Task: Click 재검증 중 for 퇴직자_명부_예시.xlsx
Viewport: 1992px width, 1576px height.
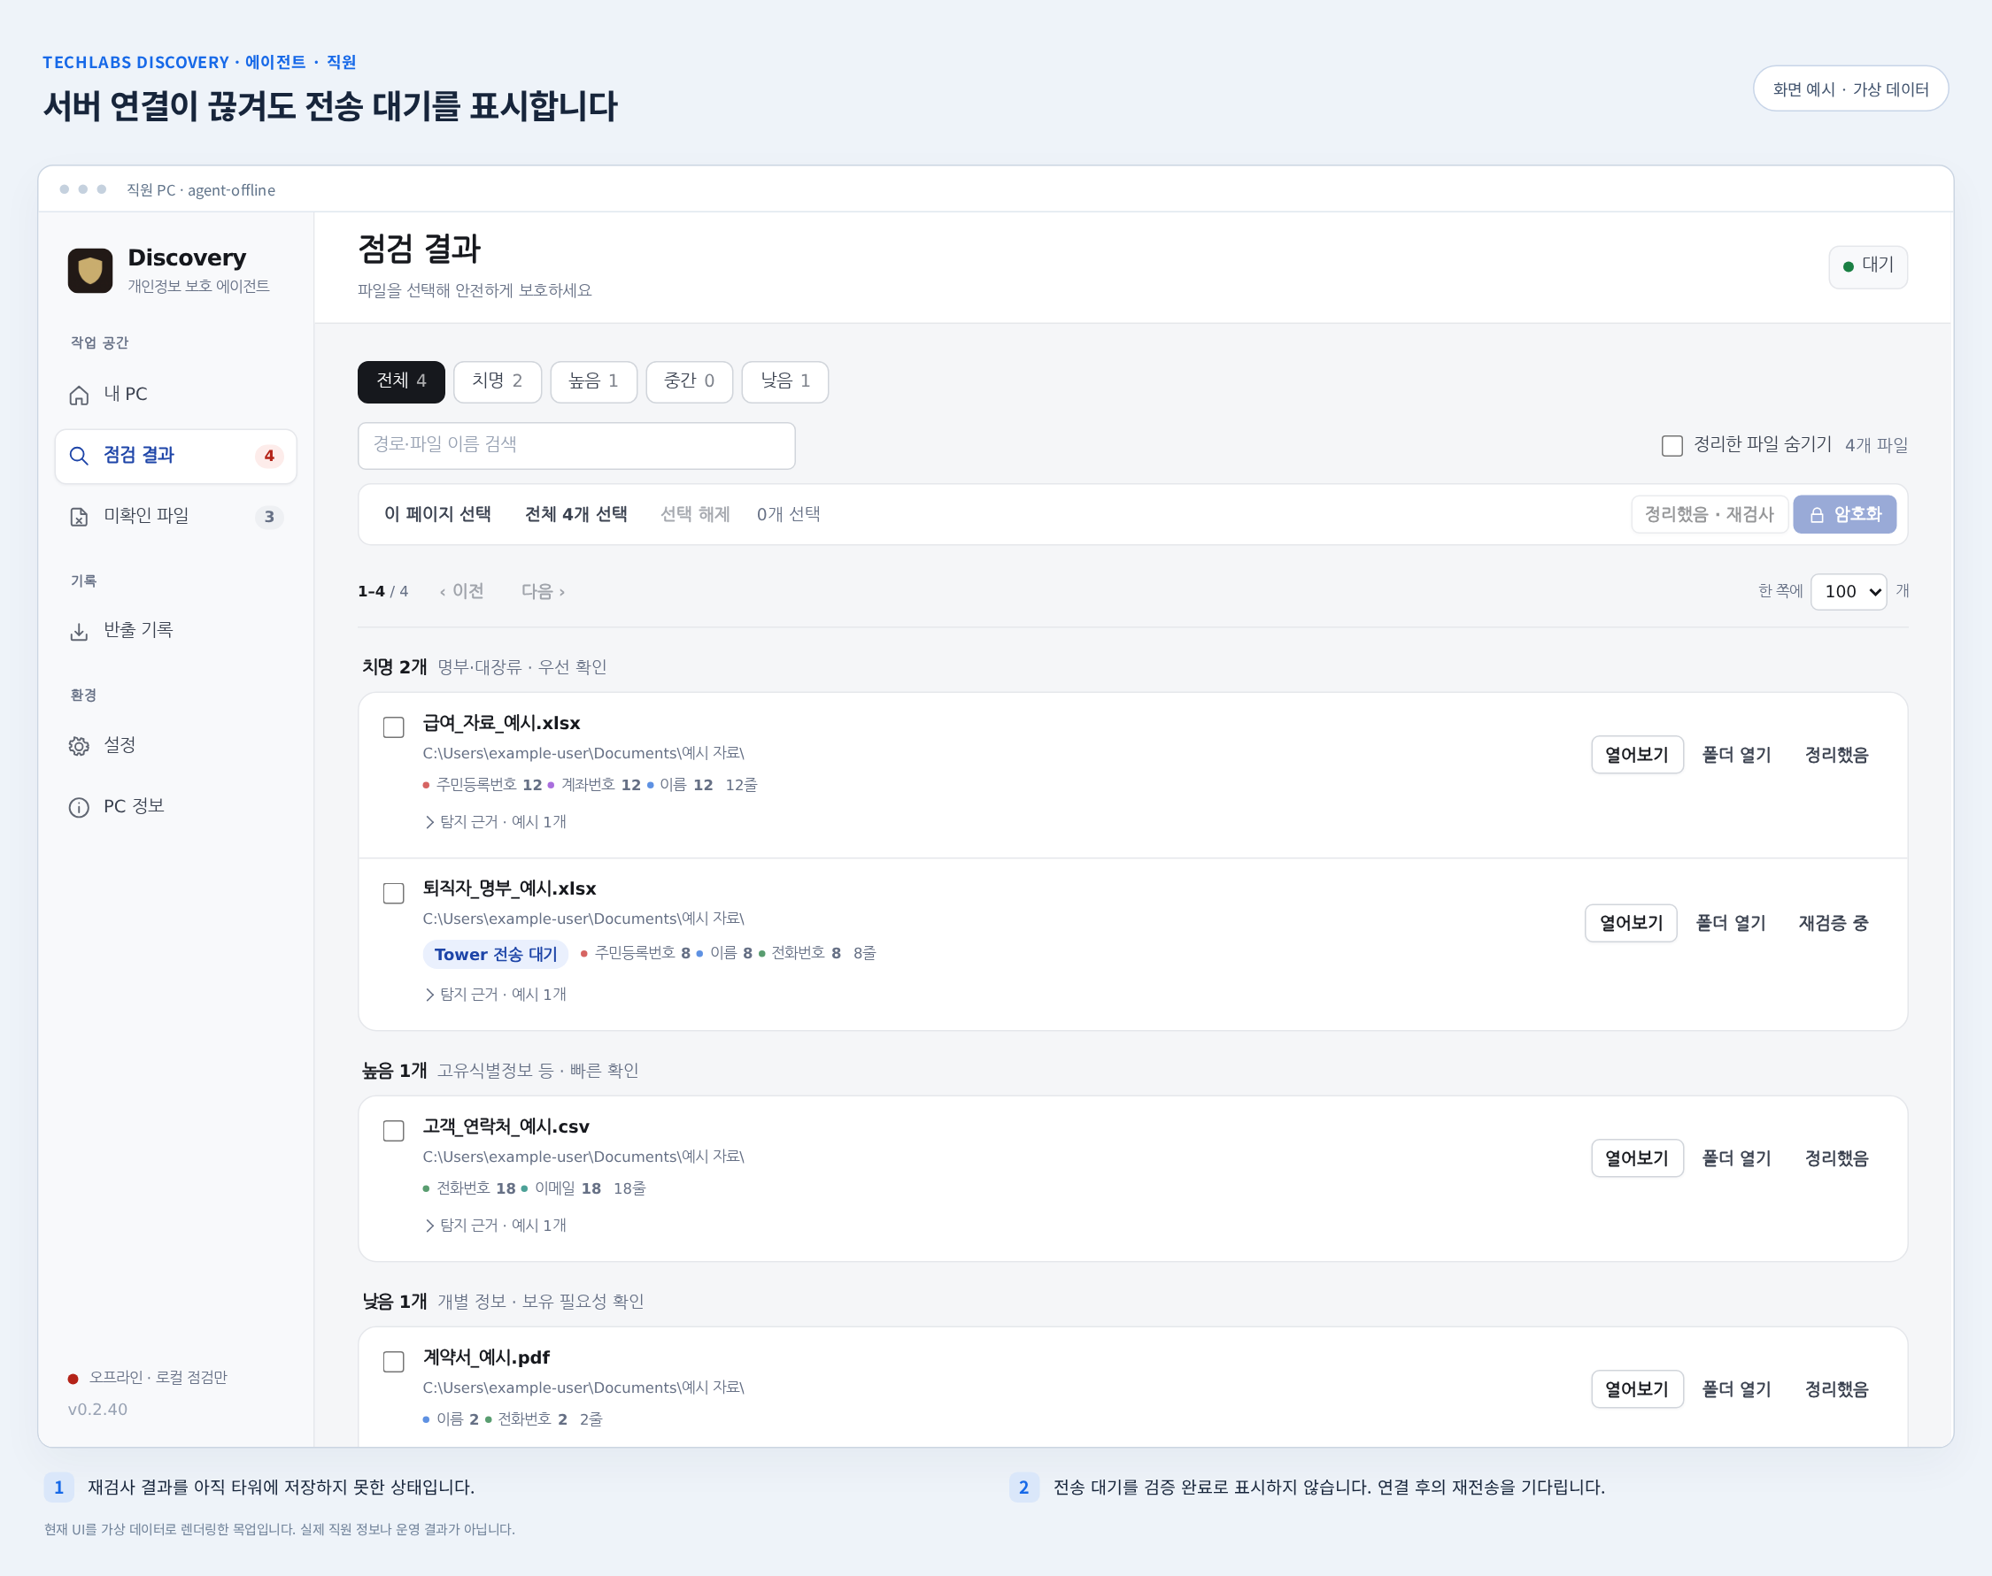Action: point(1834,923)
